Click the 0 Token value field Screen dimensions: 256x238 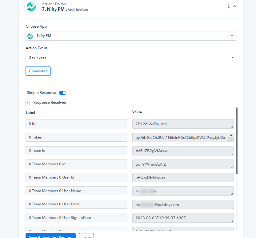(180, 137)
